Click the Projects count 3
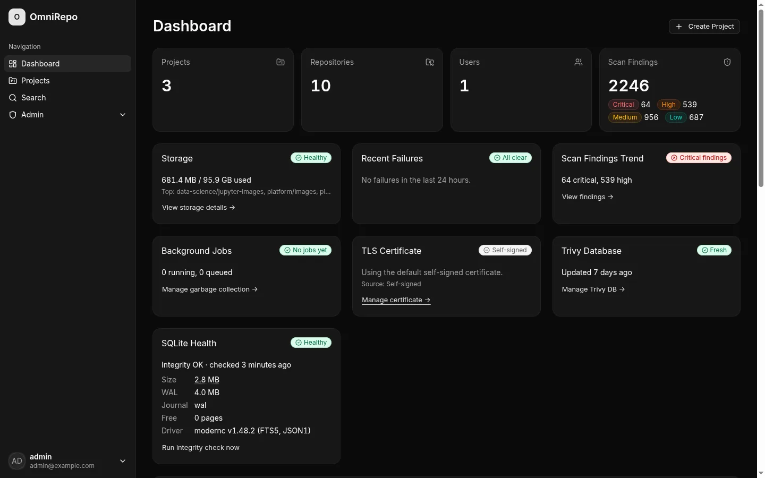 167,86
